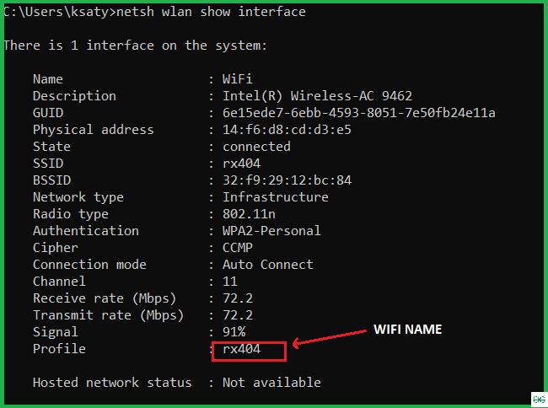
Task: Select the state value 'connected'
Action: pos(256,147)
